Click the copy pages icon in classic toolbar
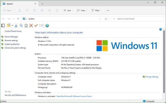166x103 pixels. click(21, 25)
